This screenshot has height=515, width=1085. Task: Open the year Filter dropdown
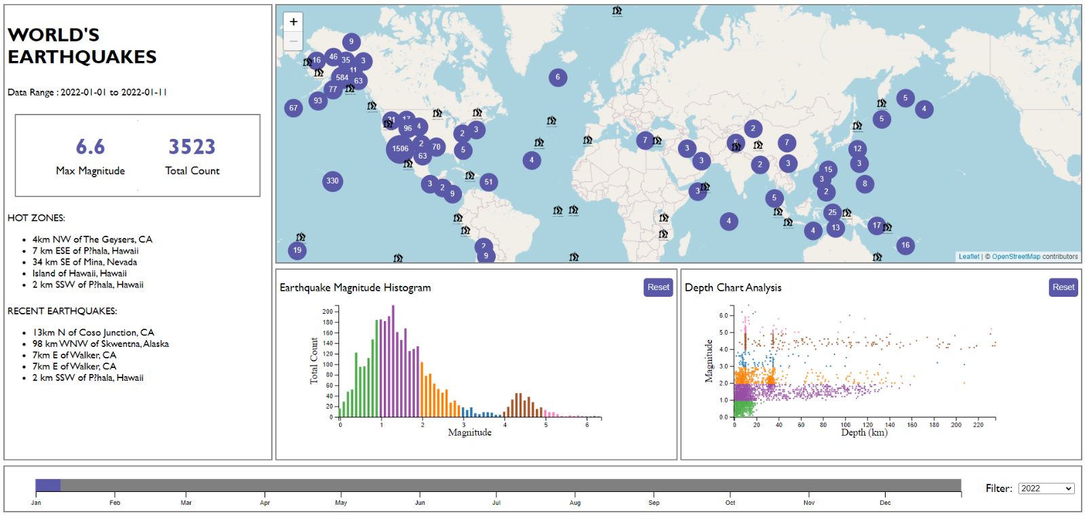coord(1046,489)
